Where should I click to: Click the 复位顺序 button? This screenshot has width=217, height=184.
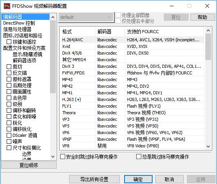[x=29, y=165]
